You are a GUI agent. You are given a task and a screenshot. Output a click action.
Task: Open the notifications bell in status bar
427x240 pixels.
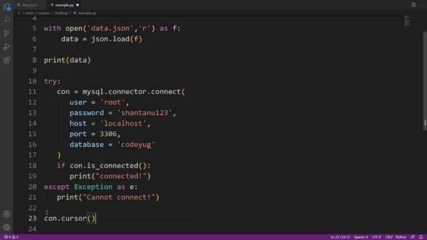[421, 237]
